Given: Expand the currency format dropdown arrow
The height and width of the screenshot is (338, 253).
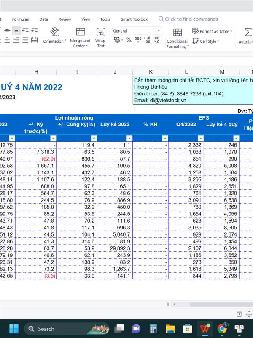Looking at the screenshot, I should click(122, 40).
